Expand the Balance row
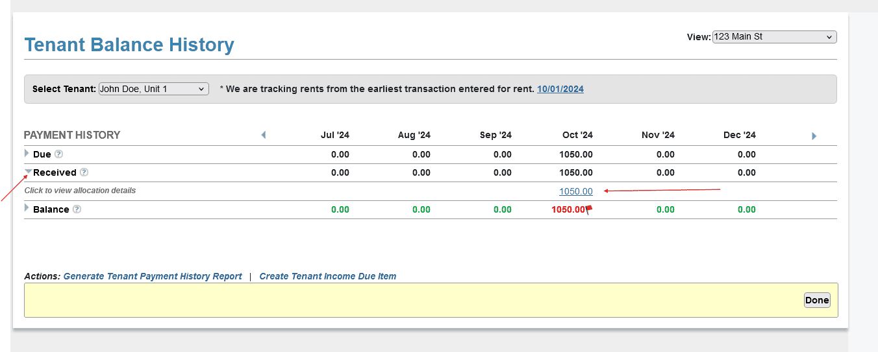The image size is (878, 352). pos(27,208)
